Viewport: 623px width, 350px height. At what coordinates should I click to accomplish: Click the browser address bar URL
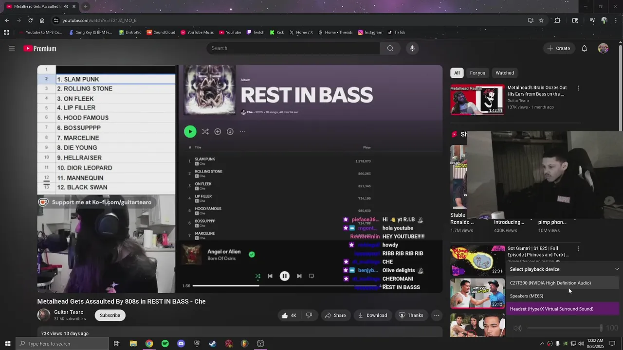coord(99,20)
